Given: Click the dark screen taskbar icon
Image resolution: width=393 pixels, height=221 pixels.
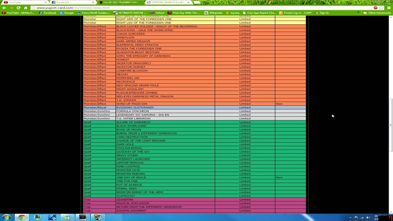Looking at the screenshot, I should coord(83,217).
